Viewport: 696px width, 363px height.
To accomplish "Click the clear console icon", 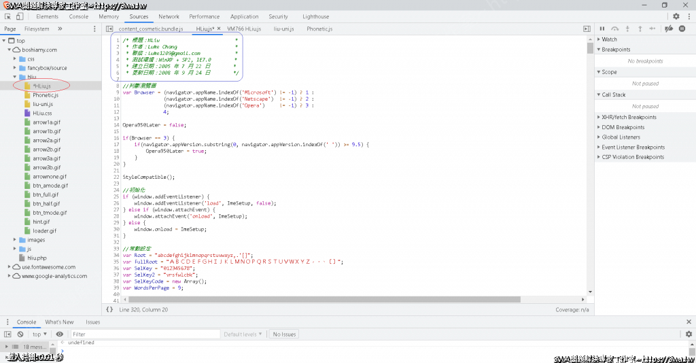I will (x=20, y=334).
